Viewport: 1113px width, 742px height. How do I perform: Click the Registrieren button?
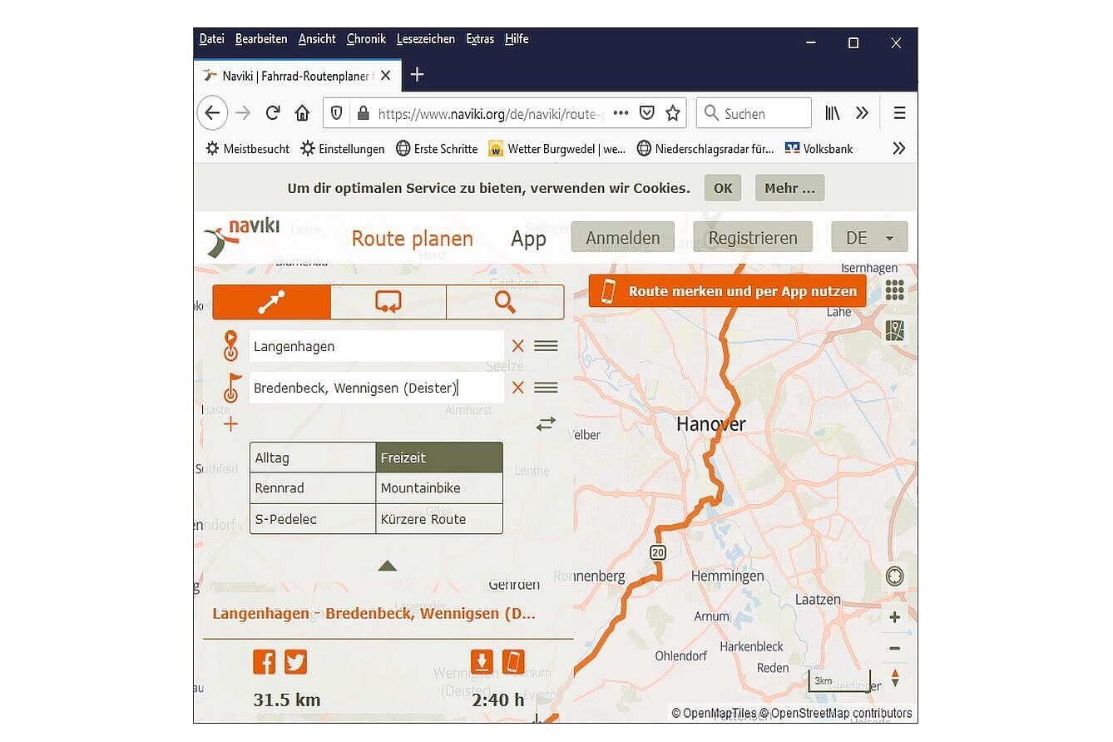point(753,238)
